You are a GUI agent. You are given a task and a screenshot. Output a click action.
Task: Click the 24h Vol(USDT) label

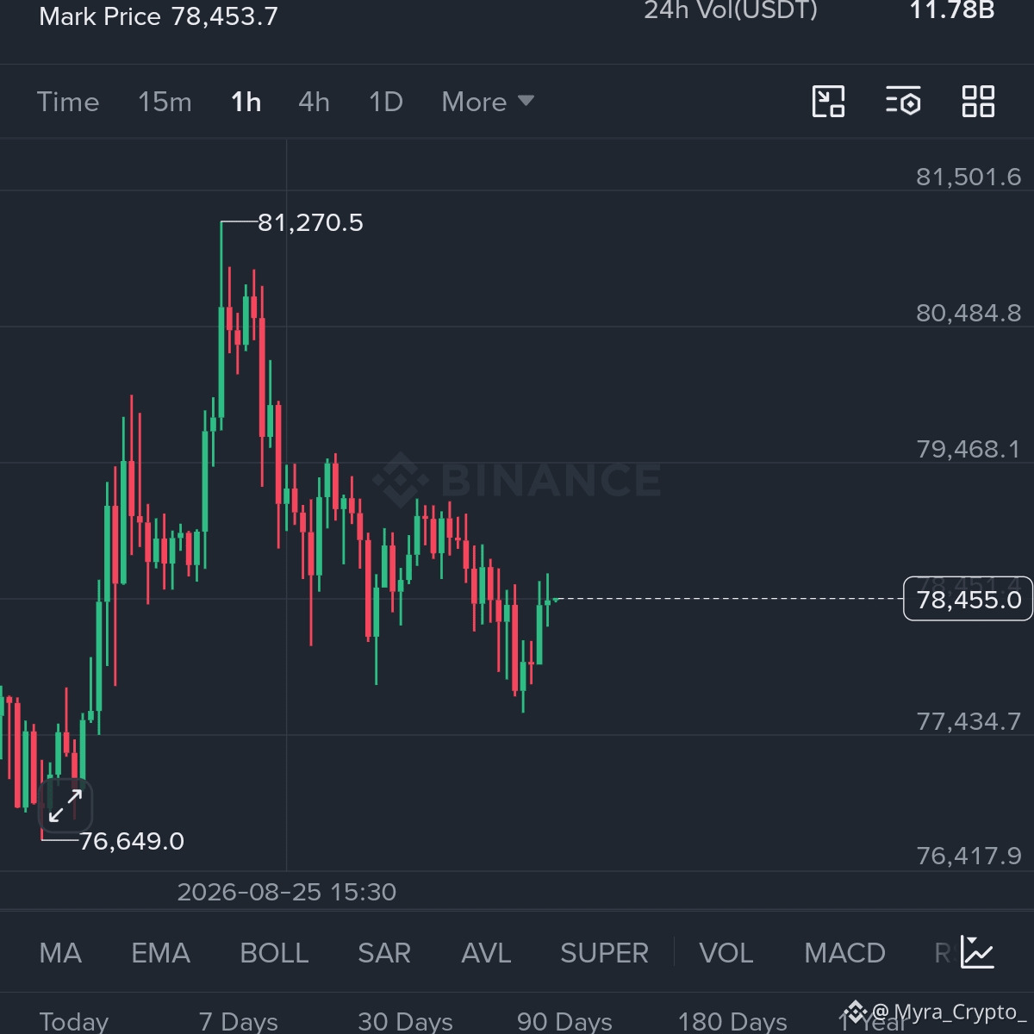point(731,11)
